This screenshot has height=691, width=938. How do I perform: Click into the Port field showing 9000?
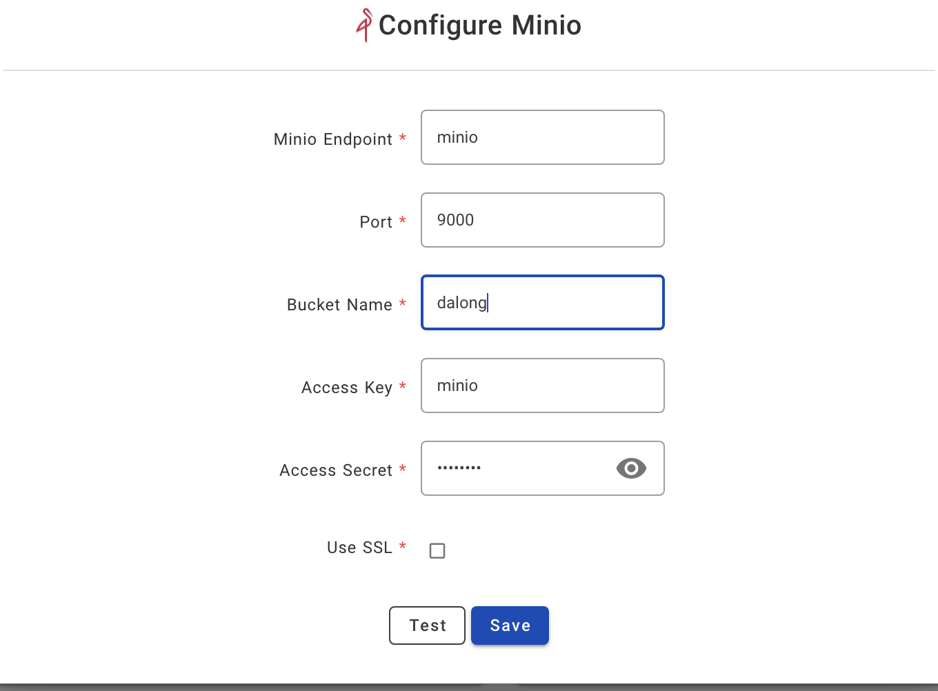543,220
